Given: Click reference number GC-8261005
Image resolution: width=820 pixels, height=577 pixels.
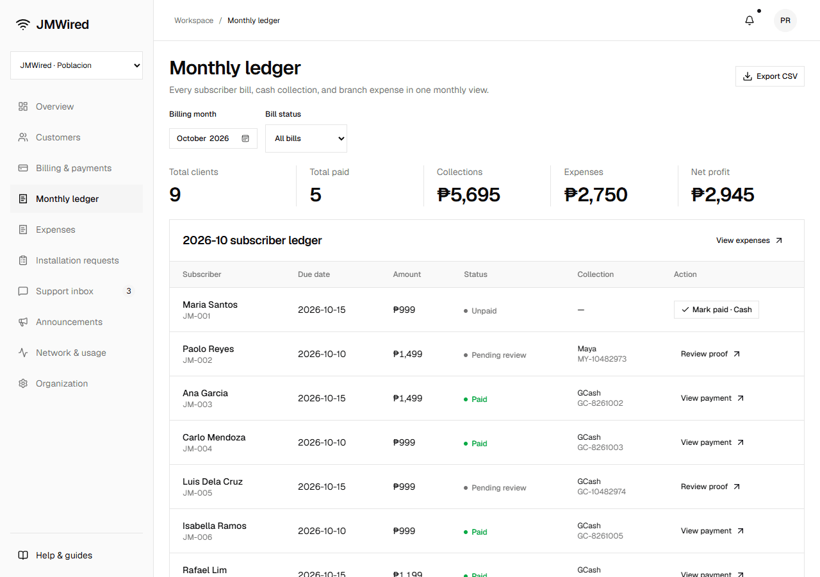Looking at the screenshot, I should coord(600,536).
